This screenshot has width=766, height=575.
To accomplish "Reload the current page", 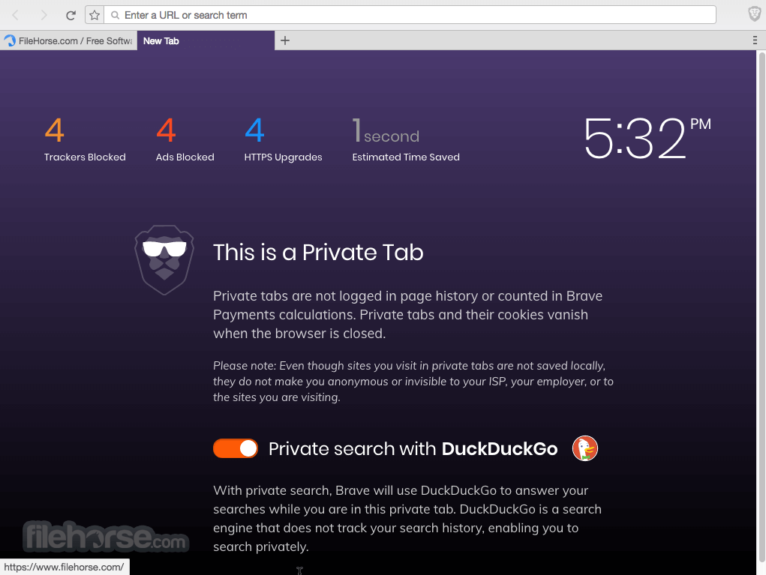I will pos(71,15).
